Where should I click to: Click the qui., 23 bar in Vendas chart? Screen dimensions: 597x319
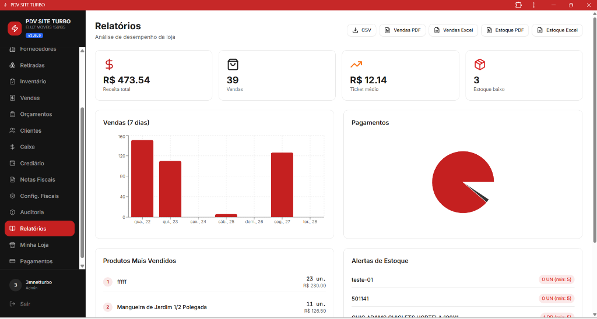[170, 189]
